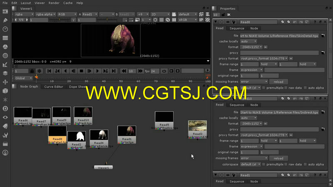Switch to Node tab in Read10 panel

(x=254, y=105)
